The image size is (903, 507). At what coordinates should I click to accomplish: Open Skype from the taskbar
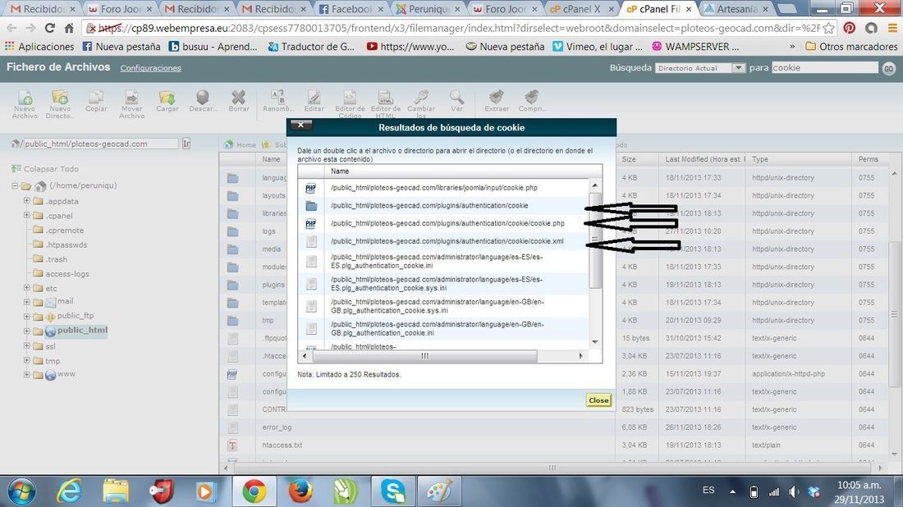(393, 491)
